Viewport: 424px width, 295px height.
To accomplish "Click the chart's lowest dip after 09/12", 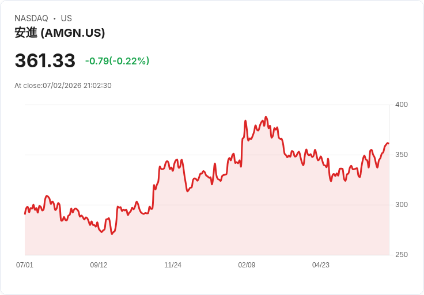I will click(112, 233).
